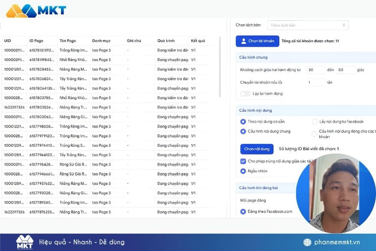Open the 'Thêm kịch bản' dropdown

point(308,25)
